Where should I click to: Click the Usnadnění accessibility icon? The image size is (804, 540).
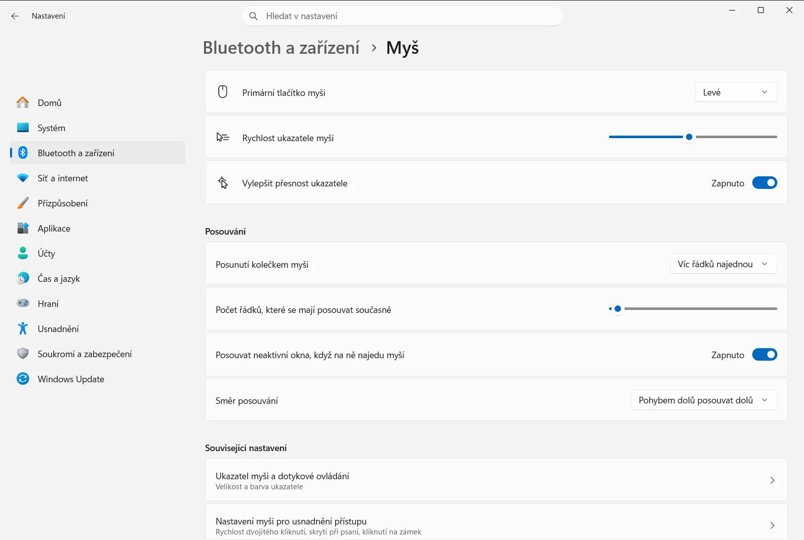23,329
